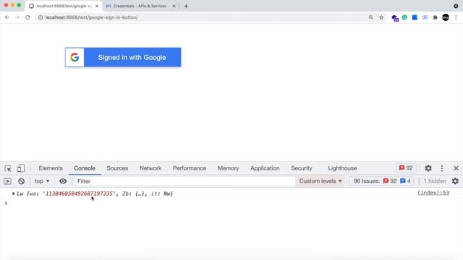Open the (index):53 source link
463x260 pixels.
[x=433, y=193]
